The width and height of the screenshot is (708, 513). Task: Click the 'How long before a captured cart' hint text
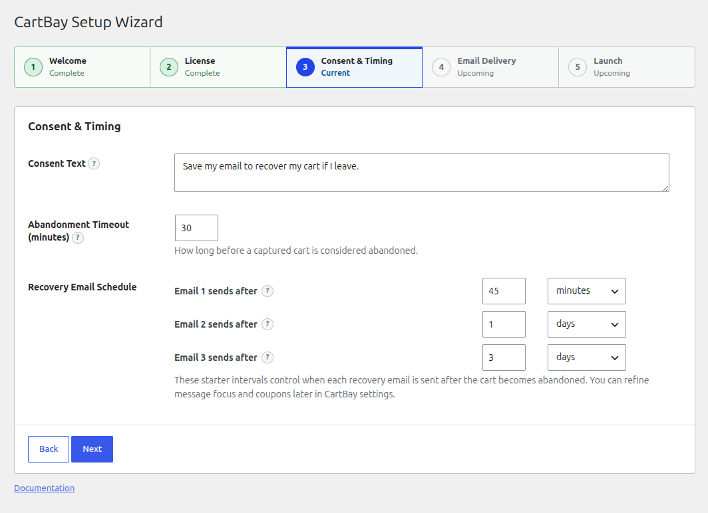(x=296, y=251)
